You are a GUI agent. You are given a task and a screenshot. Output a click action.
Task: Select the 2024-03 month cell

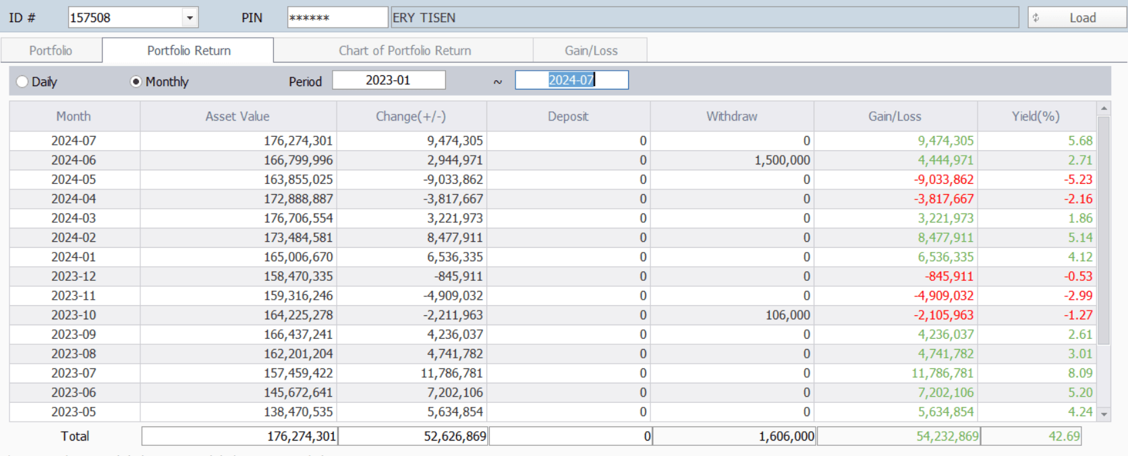pyautogui.click(x=74, y=218)
